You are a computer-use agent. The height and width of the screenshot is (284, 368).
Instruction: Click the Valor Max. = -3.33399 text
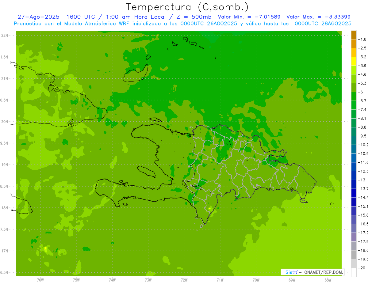click(x=318, y=17)
